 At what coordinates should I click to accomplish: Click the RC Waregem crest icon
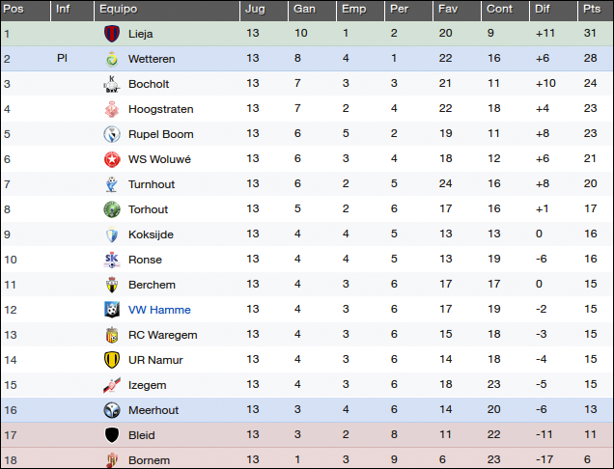tap(112, 335)
